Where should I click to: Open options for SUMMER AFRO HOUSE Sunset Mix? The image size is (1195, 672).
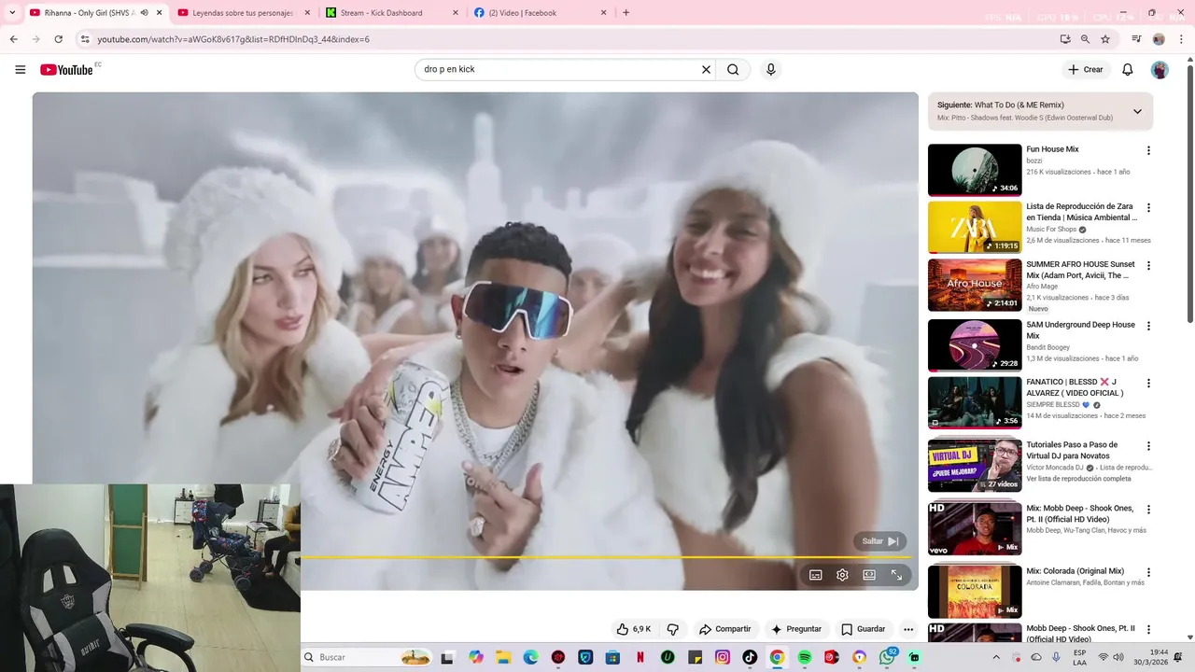tap(1148, 266)
